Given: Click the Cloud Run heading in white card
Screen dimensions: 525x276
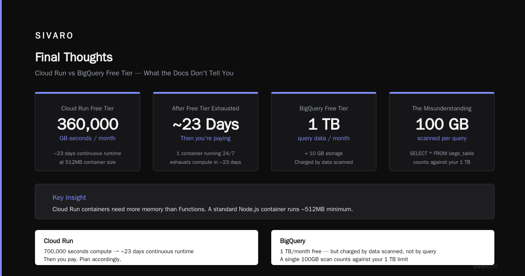Looking at the screenshot, I should pyautogui.click(x=59, y=241).
